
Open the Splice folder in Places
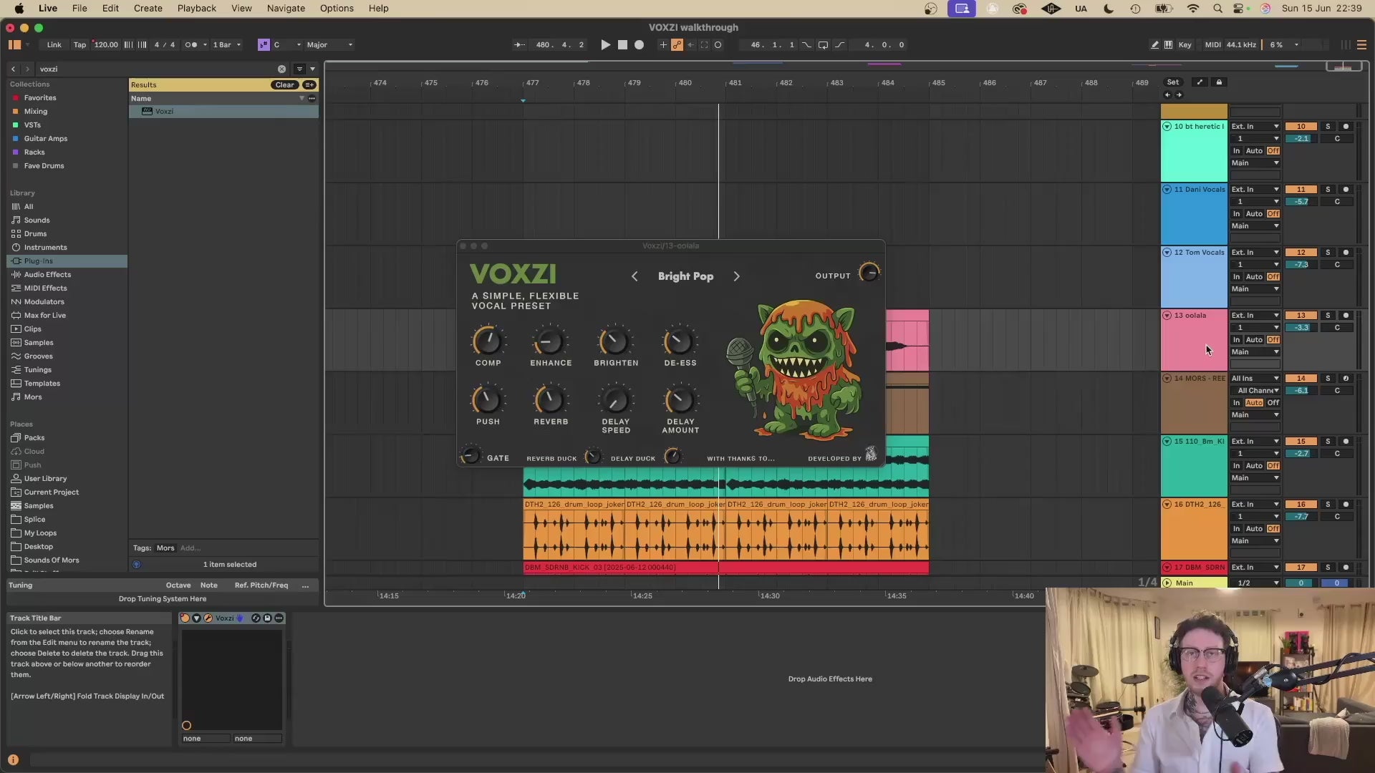click(x=34, y=519)
